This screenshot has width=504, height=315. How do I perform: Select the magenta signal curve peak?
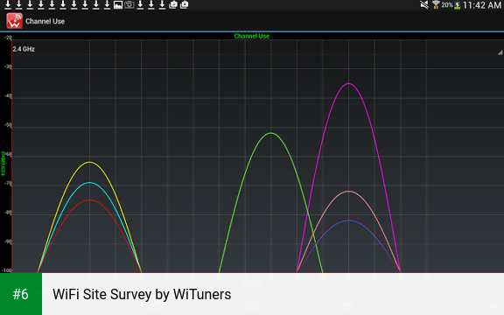pos(349,84)
